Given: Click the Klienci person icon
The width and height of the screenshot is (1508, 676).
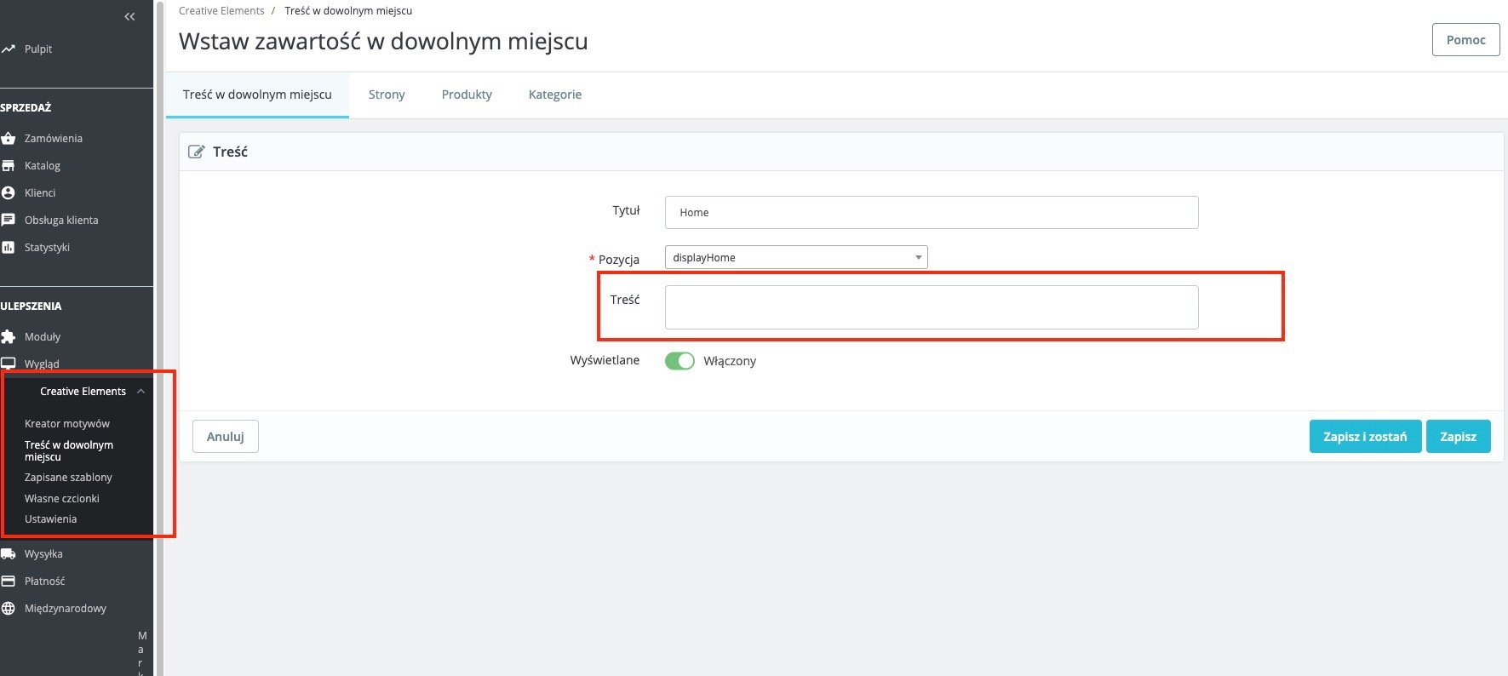Looking at the screenshot, I should (x=9, y=192).
